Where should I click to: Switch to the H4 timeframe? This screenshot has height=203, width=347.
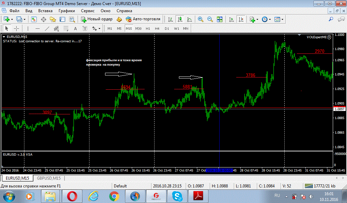coord(157,28)
